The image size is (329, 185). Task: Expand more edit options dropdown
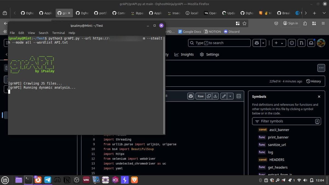click(230, 96)
